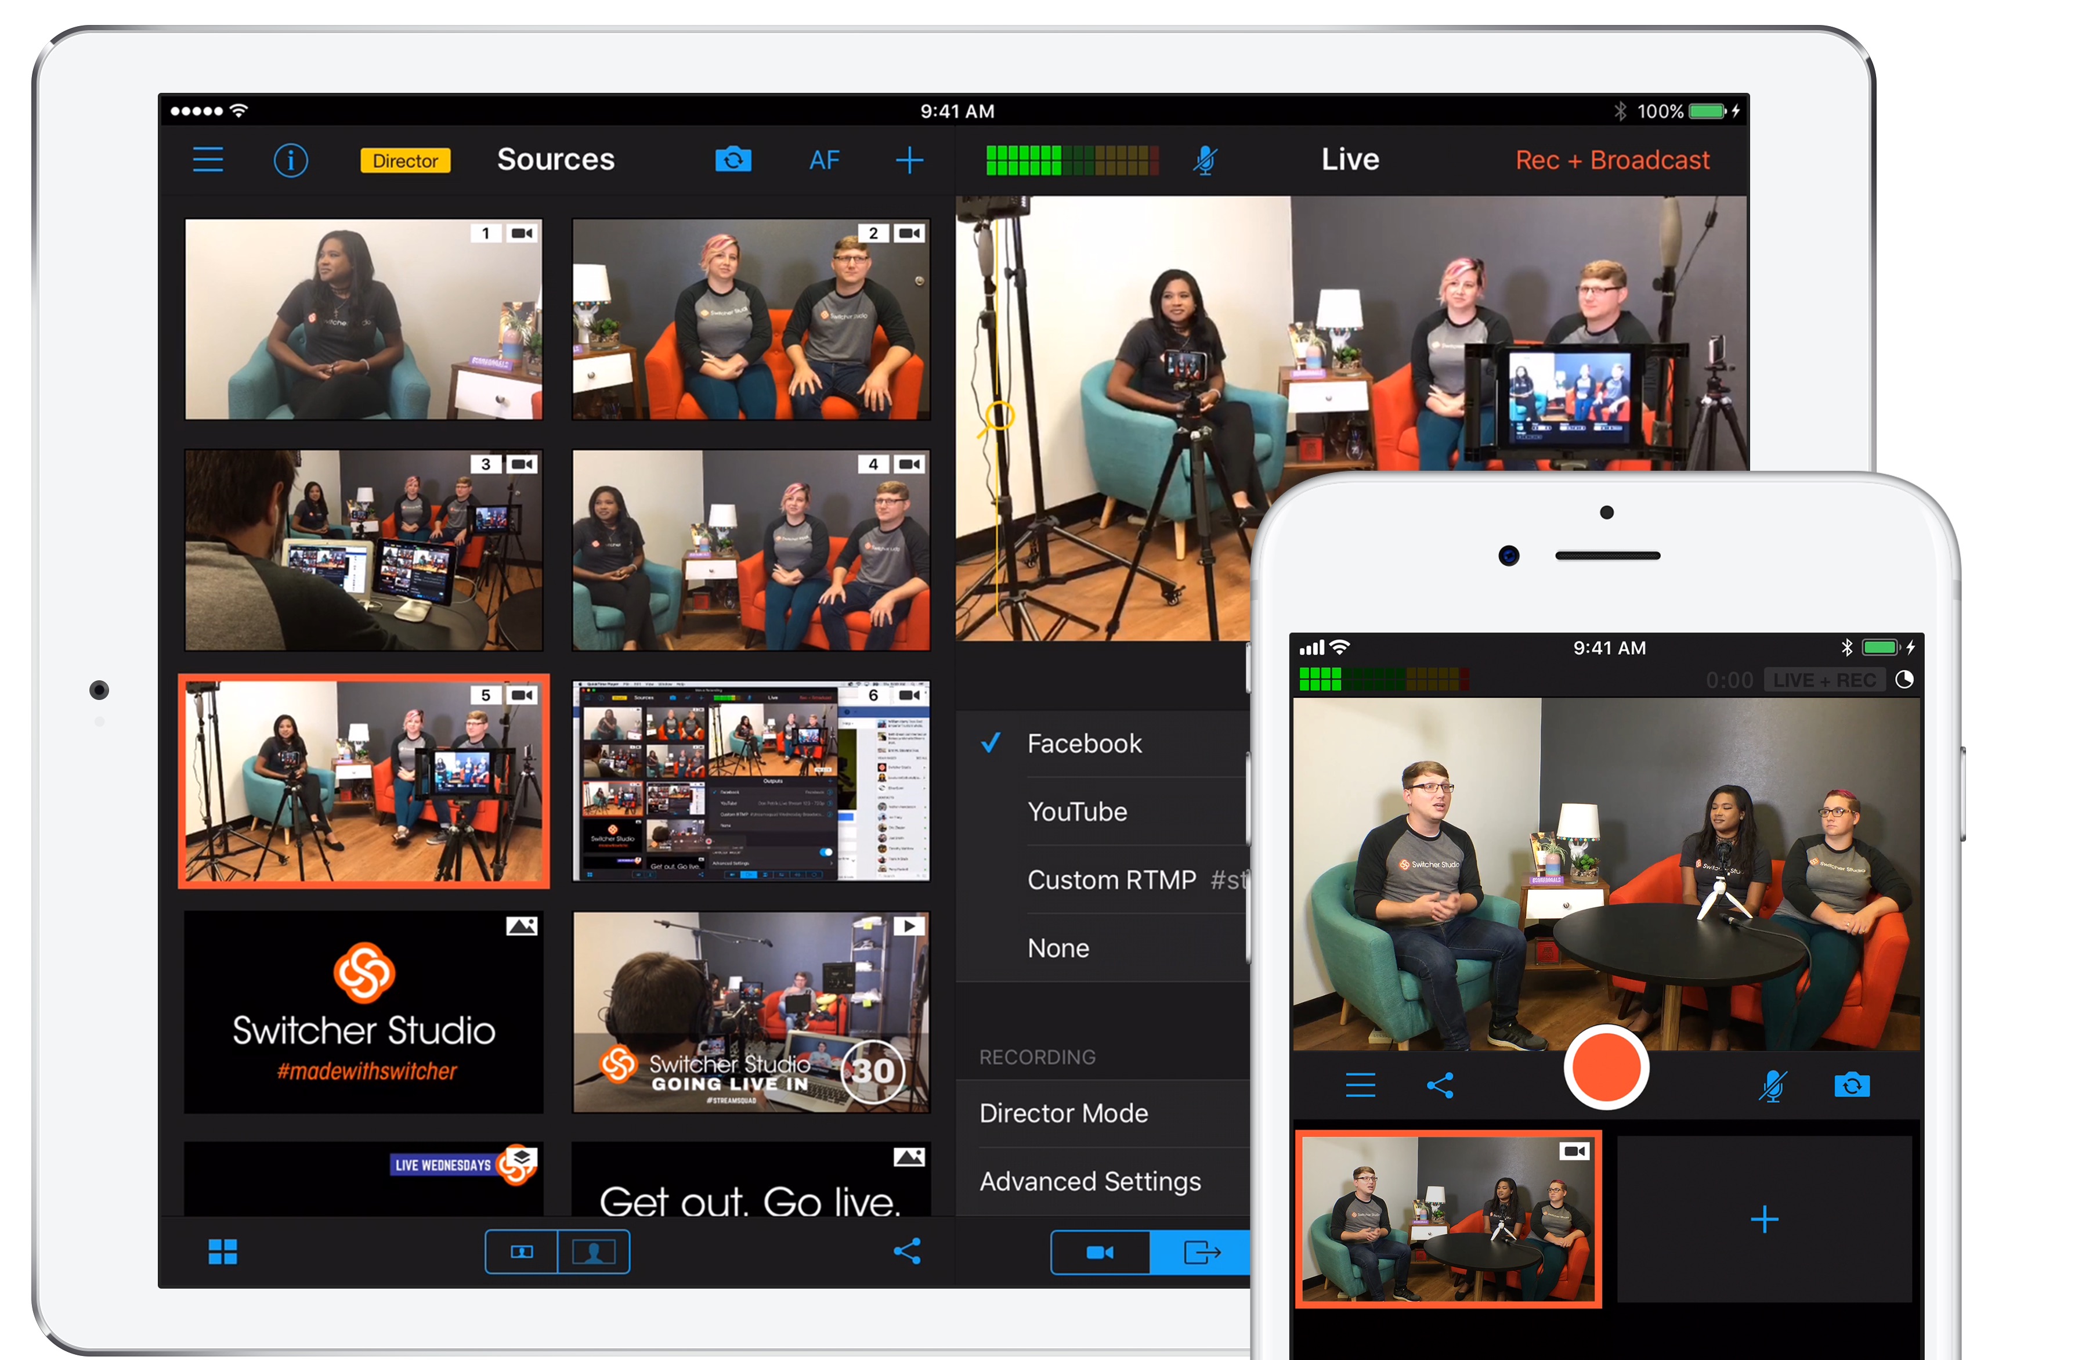Select the camera 5 source thumbnail

363,781
